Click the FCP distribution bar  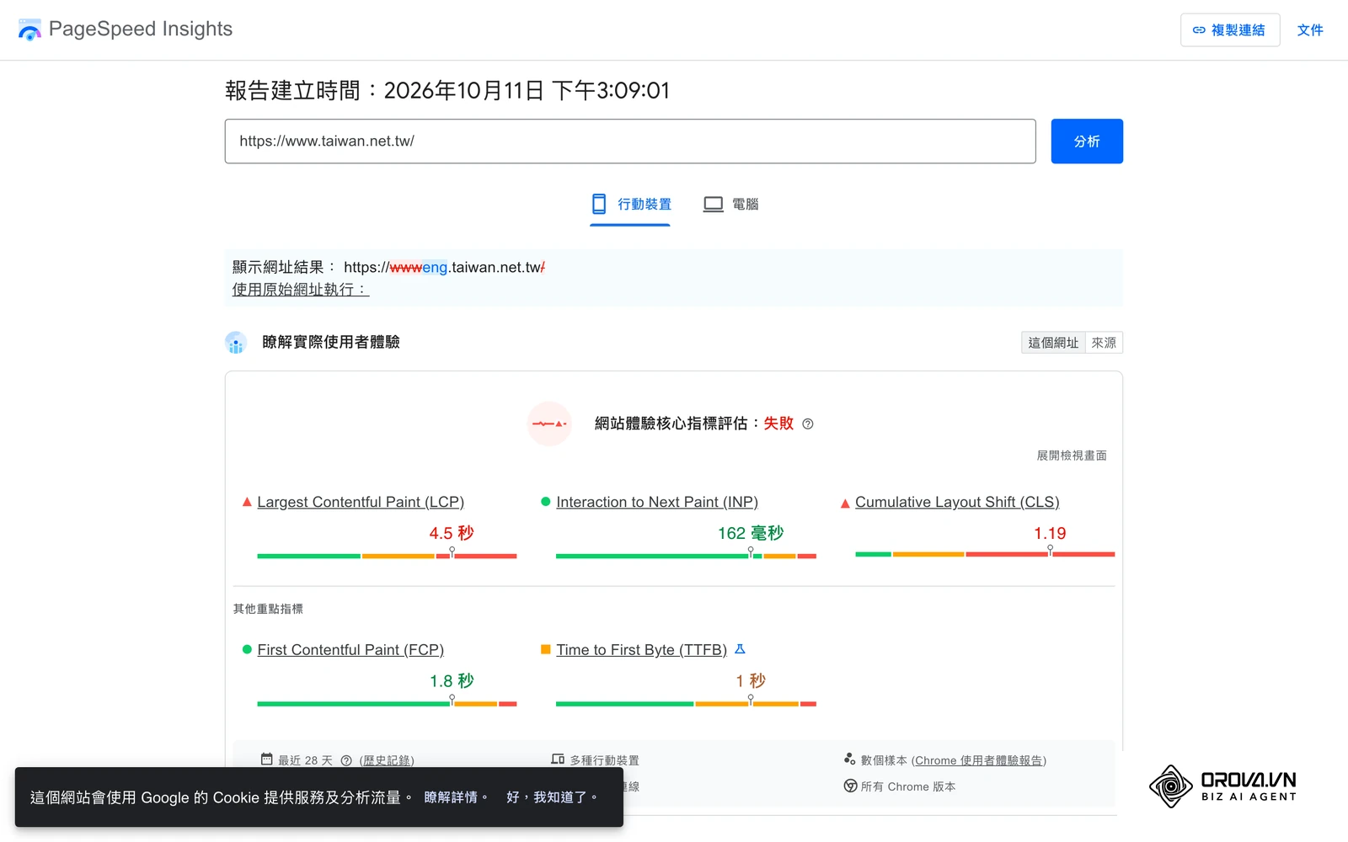387,704
